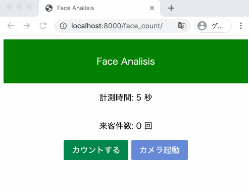Image resolution: width=249 pixels, height=193 pixels.
Task: Open a new tab with plus icon
Action: [x=171, y=8]
